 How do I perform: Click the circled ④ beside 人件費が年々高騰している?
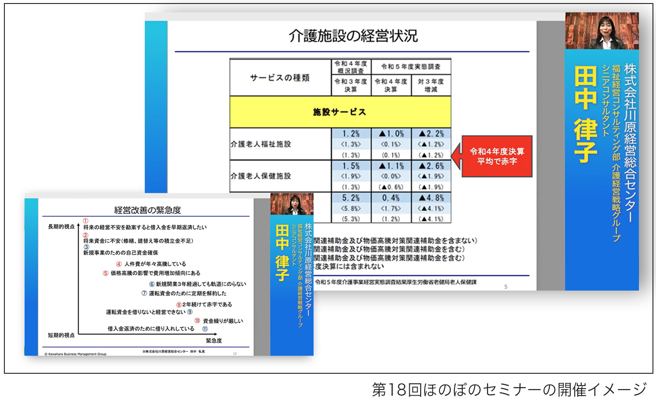tap(119, 264)
